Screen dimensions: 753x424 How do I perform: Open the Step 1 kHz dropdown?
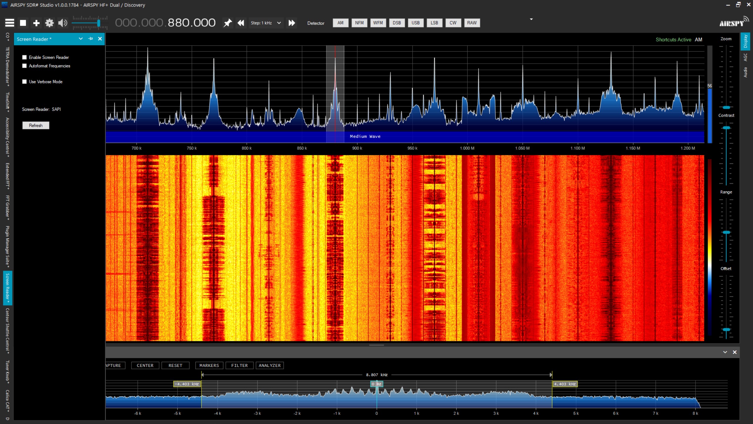click(x=279, y=23)
